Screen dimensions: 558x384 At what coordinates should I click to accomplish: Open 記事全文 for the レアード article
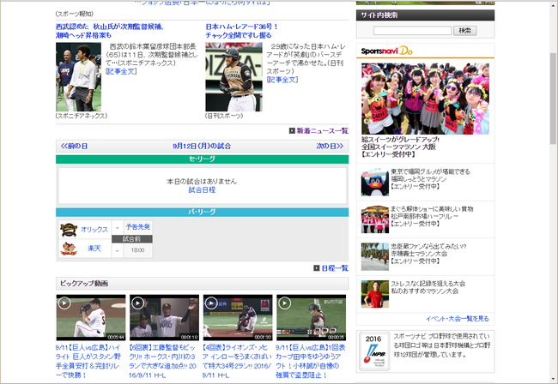(282, 80)
